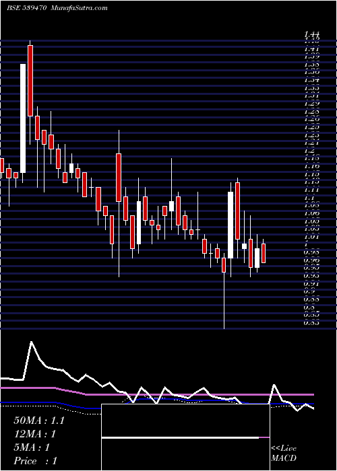337x471 pixels.
Task: Click the 1.1 price axis label
Action: point(309,198)
